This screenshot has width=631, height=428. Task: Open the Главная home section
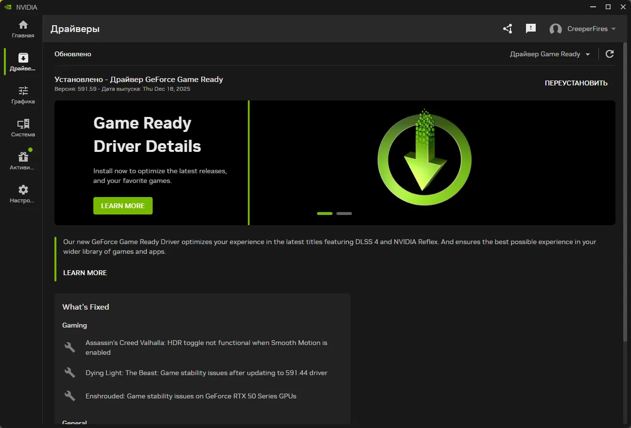(x=23, y=29)
